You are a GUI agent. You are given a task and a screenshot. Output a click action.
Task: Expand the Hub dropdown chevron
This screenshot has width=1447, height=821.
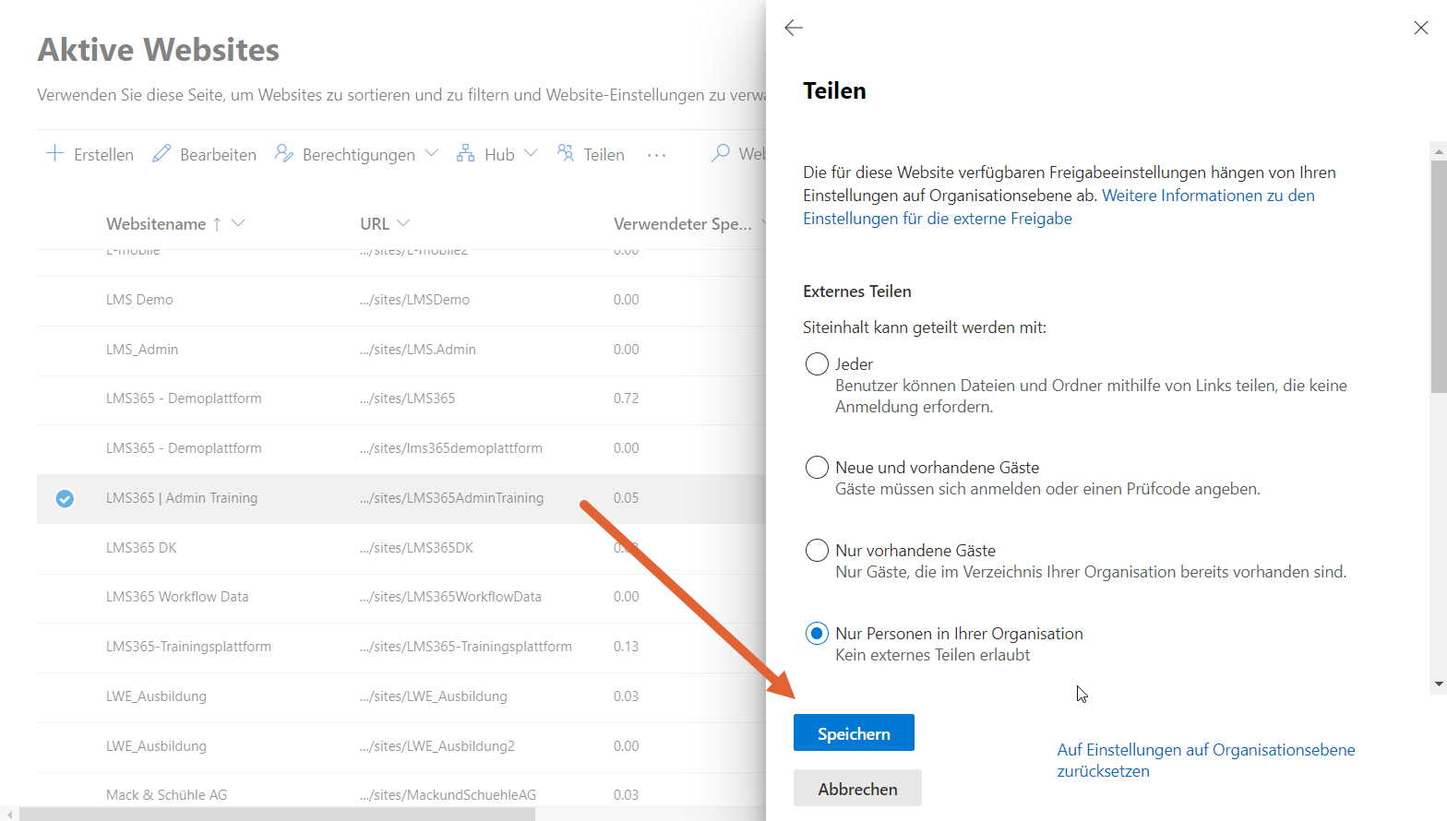click(x=531, y=153)
